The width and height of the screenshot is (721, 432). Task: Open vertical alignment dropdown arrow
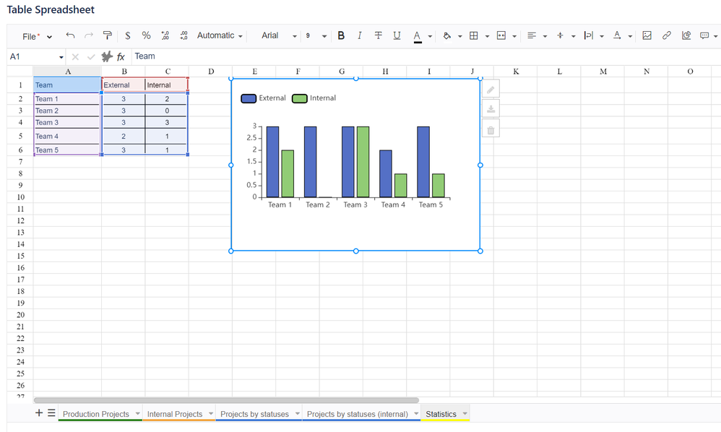[x=574, y=36]
